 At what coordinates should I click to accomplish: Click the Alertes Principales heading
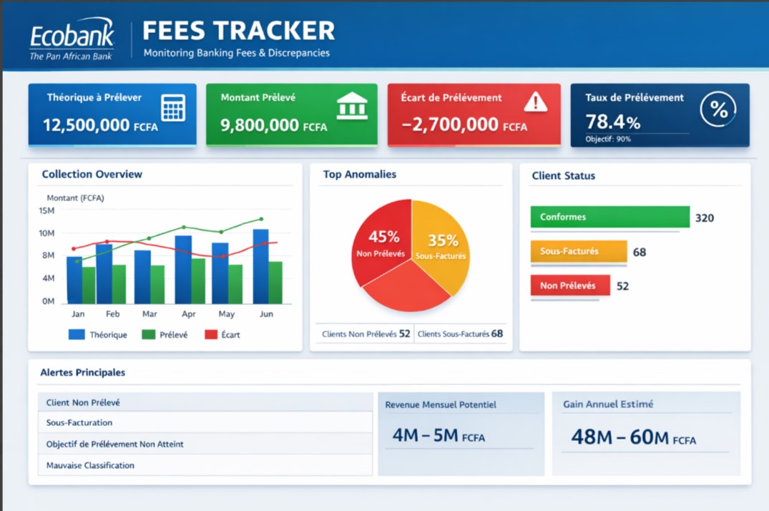tap(82, 373)
